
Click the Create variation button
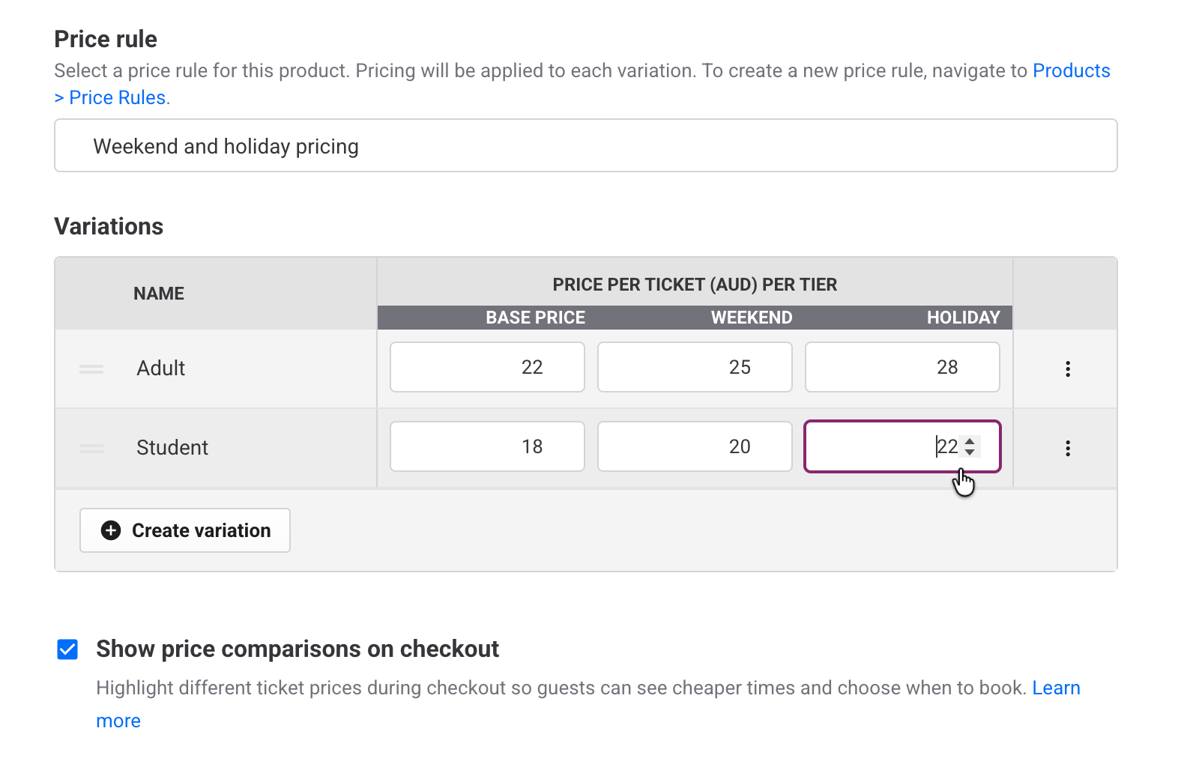coord(185,530)
